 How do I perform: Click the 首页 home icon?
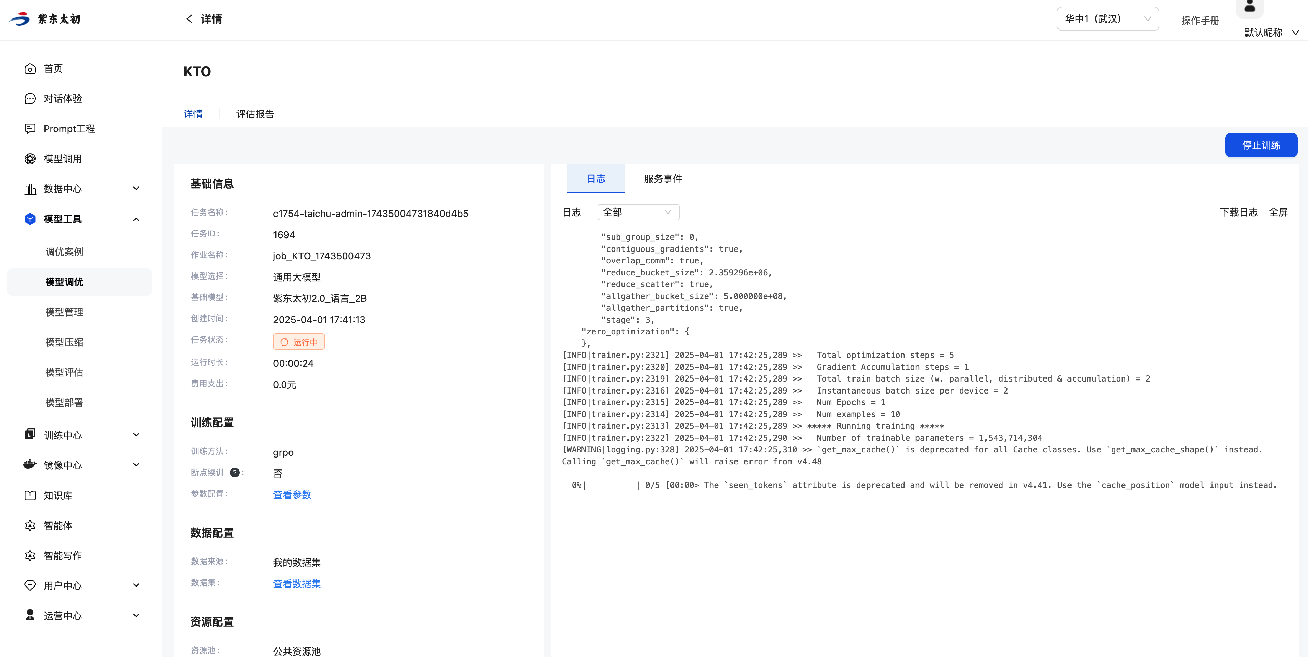coord(30,68)
